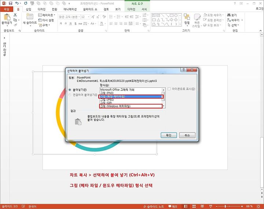Click the Redo/Repeat icon
The height and width of the screenshot is (209, 264).
(26, 3)
